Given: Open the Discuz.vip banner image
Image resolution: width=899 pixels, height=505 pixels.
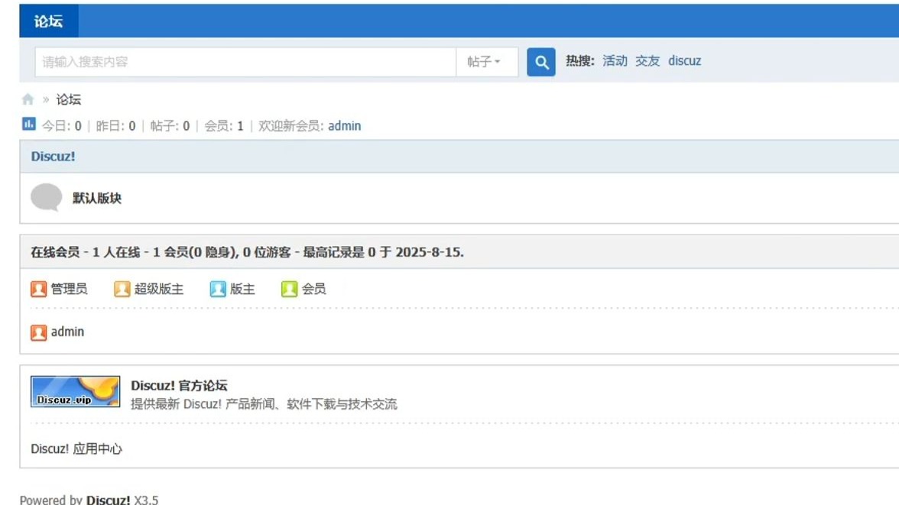Looking at the screenshot, I should pyautogui.click(x=75, y=391).
